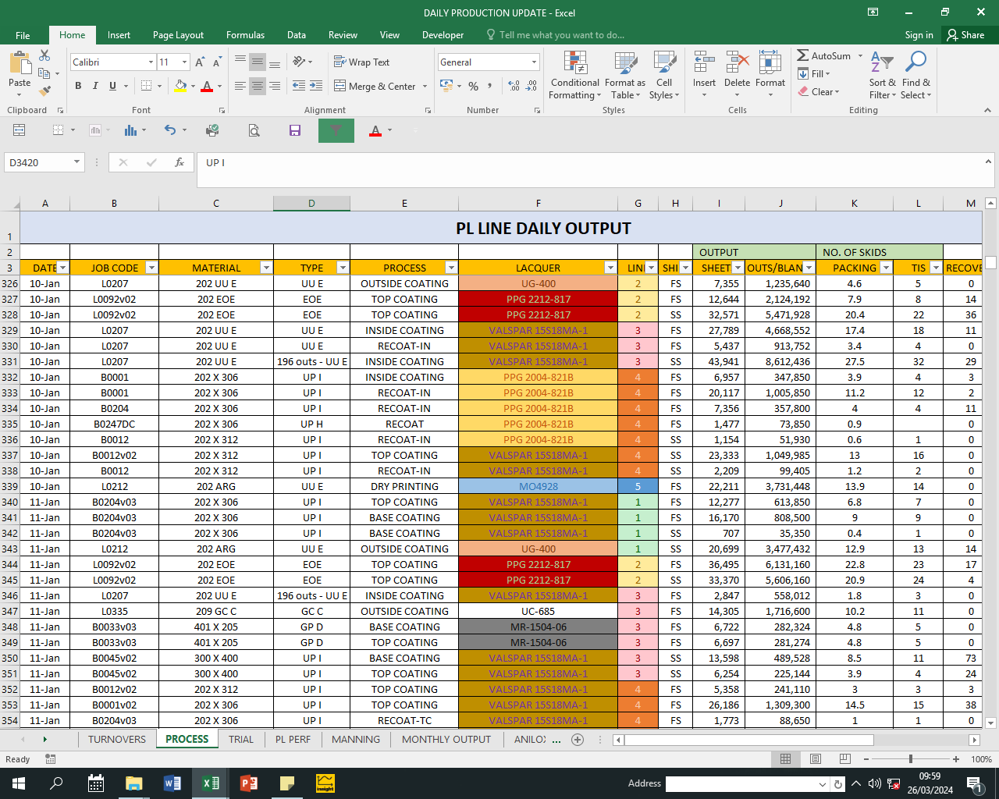Image resolution: width=999 pixels, height=799 pixels.
Task: Open the General number format dropdown
Action: point(535,62)
